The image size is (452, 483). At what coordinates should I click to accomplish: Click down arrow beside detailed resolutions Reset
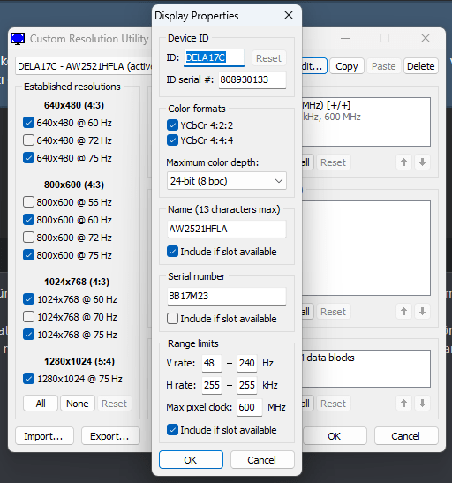pos(422,162)
